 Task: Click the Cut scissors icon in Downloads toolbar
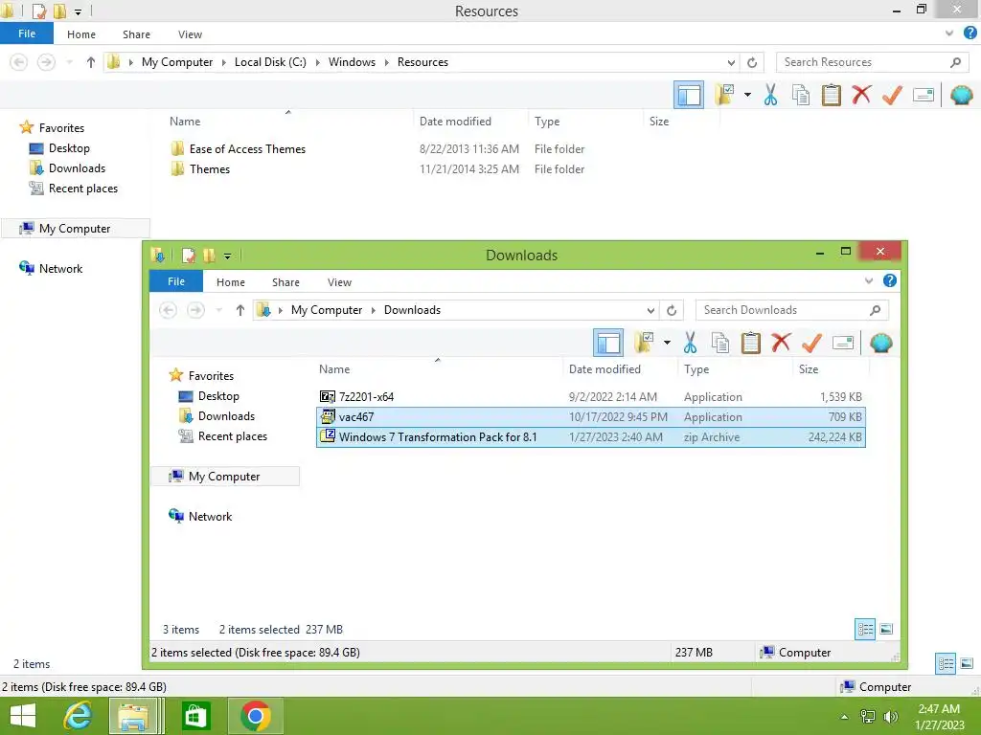(x=690, y=343)
